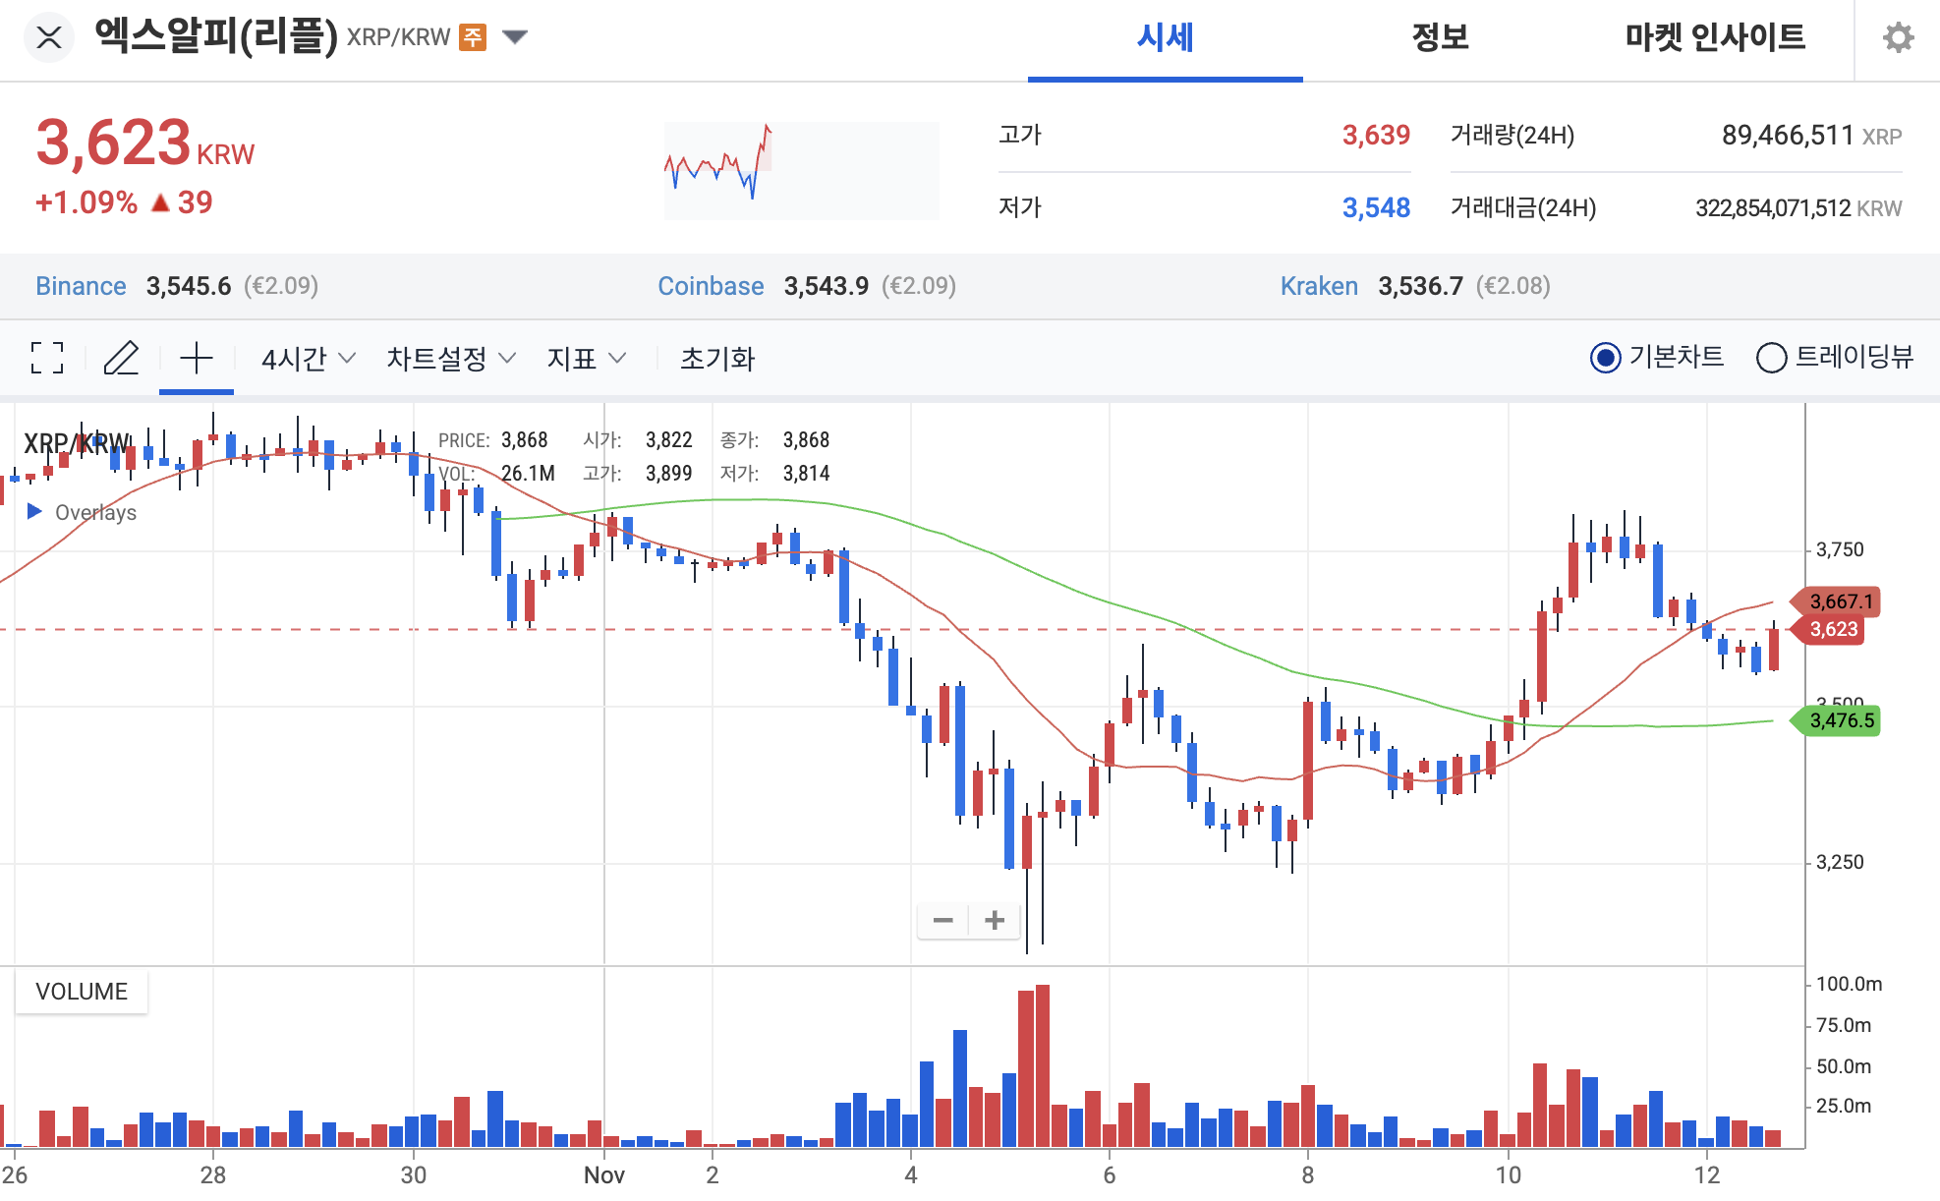The image size is (1940, 1201).
Task: Open the settings gear
Action: pyautogui.click(x=1899, y=36)
